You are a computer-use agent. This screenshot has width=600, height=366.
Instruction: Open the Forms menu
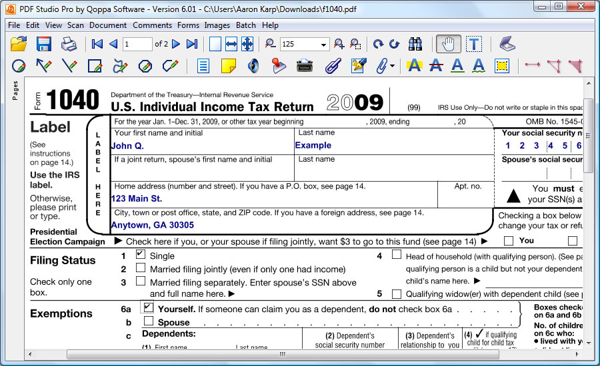tap(188, 25)
